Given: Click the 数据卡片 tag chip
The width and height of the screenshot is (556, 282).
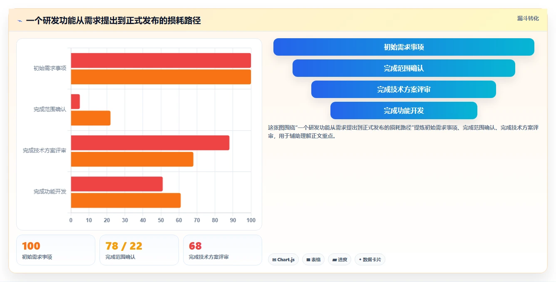Looking at the screenshot, I should point(370,260).
